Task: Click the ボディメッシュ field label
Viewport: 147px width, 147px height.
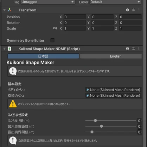Action: tap(16, 90)
